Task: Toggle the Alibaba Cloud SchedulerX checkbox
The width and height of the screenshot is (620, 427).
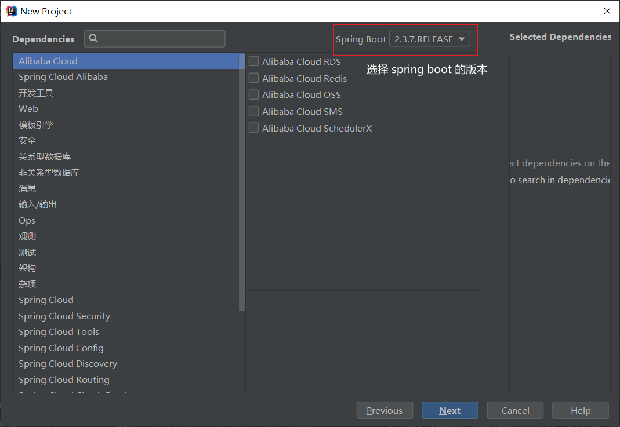Action: 254,128
